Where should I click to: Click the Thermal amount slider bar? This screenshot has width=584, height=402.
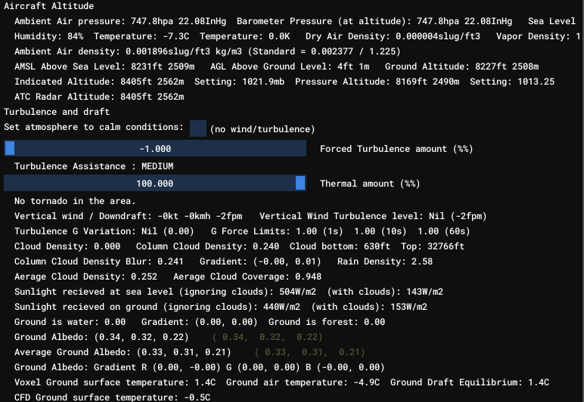155,184
